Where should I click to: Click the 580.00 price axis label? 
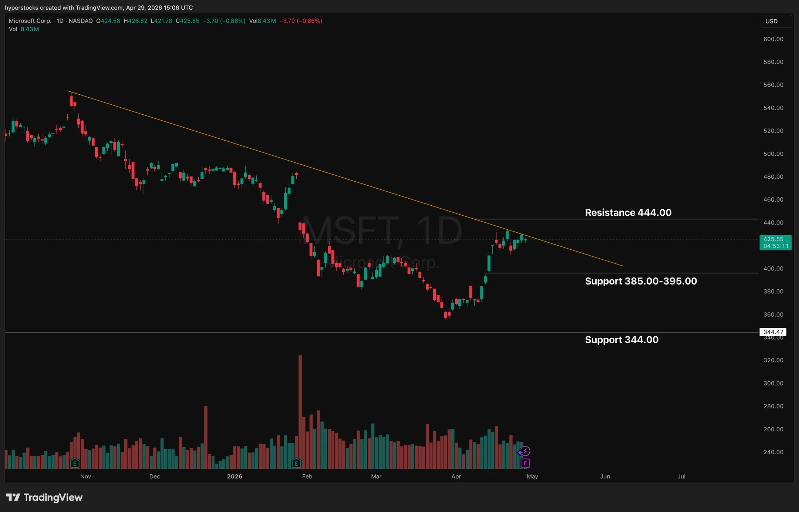pyautogui.click(x=773, y=62)
